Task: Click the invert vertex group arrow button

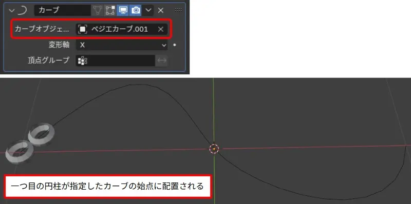Action: 162,60
